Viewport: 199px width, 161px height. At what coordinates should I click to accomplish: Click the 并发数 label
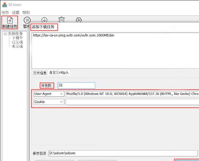click(47, 85)
